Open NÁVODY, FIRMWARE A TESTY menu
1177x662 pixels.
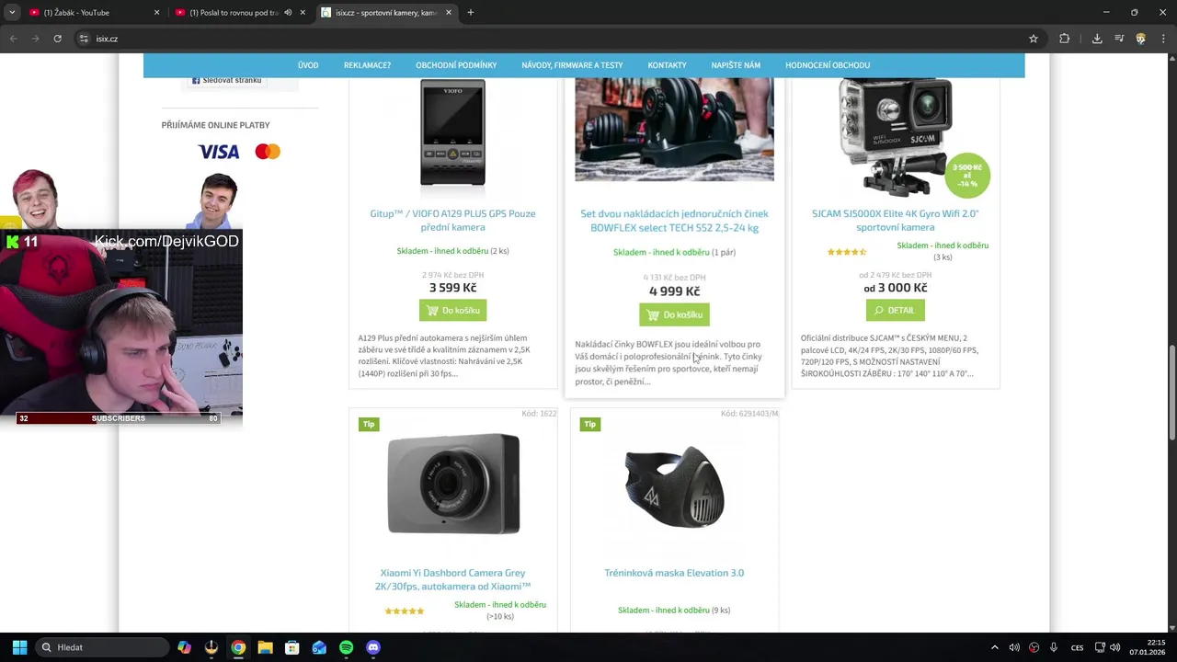click(572, 65)
